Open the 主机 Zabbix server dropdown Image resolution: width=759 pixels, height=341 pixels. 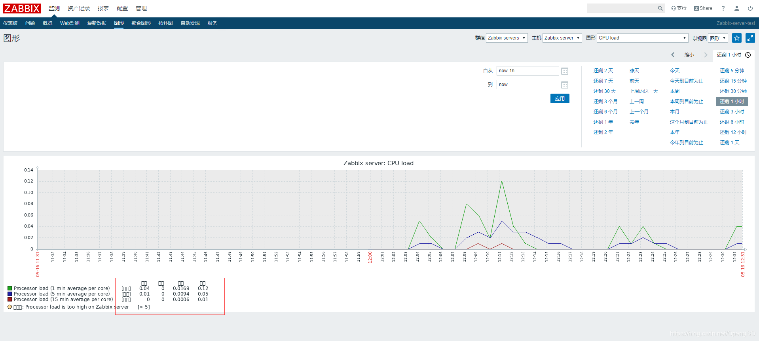coord(562,38)
